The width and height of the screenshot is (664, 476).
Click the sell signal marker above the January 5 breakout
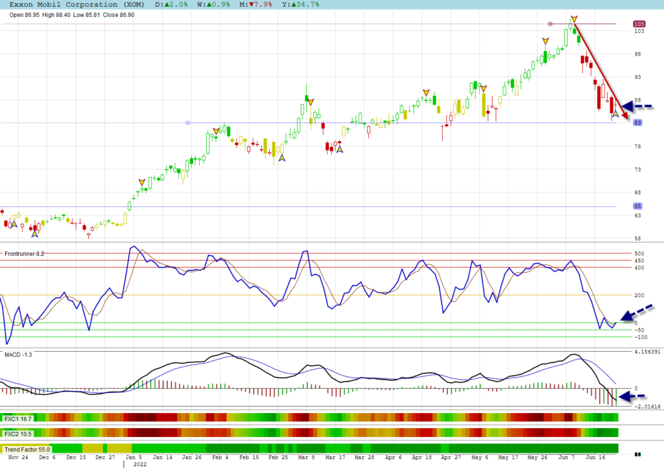142,183
